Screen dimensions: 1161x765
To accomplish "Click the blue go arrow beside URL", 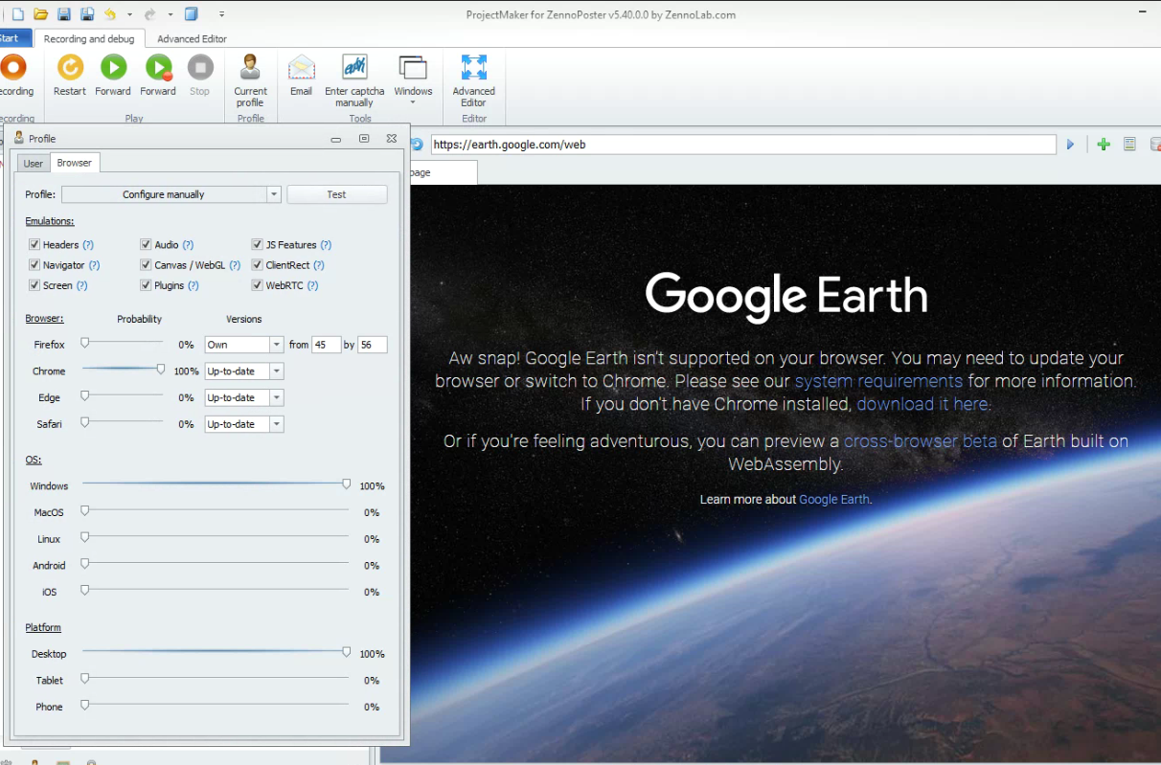I will click(1071, 145).
